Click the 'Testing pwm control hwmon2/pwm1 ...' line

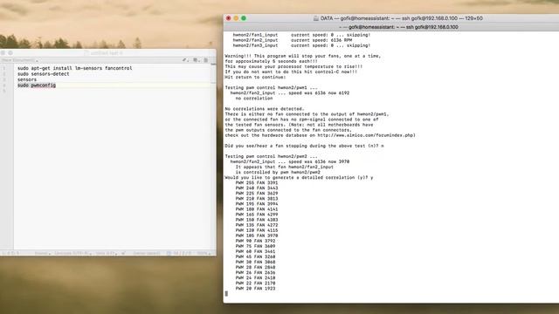coord(271,87)
